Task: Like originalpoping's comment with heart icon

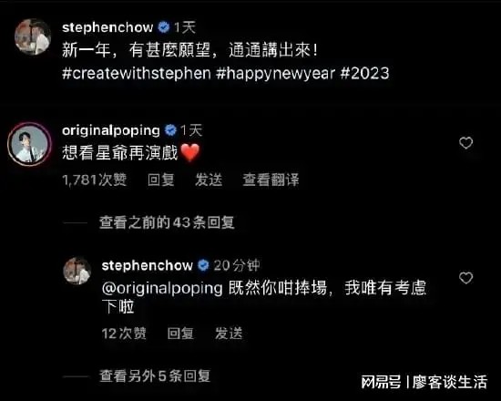Action: (465, 143)
